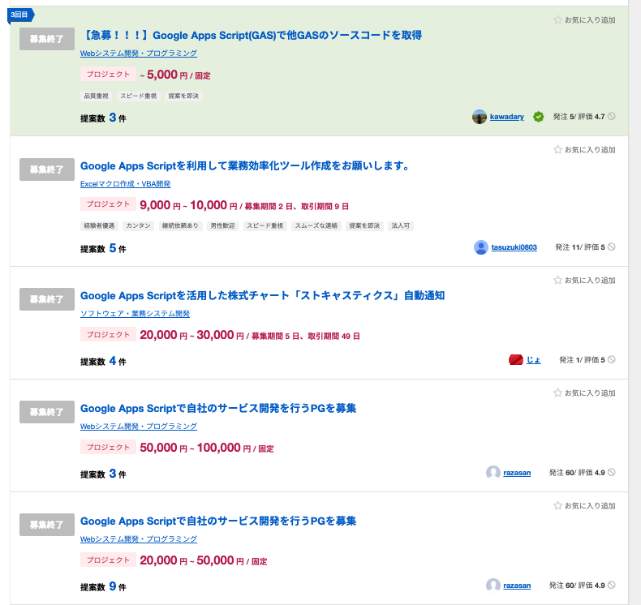This screenshot has width=641, height=605.
Task: Click kawadary's avatar picture
Action: coord(479,117)
